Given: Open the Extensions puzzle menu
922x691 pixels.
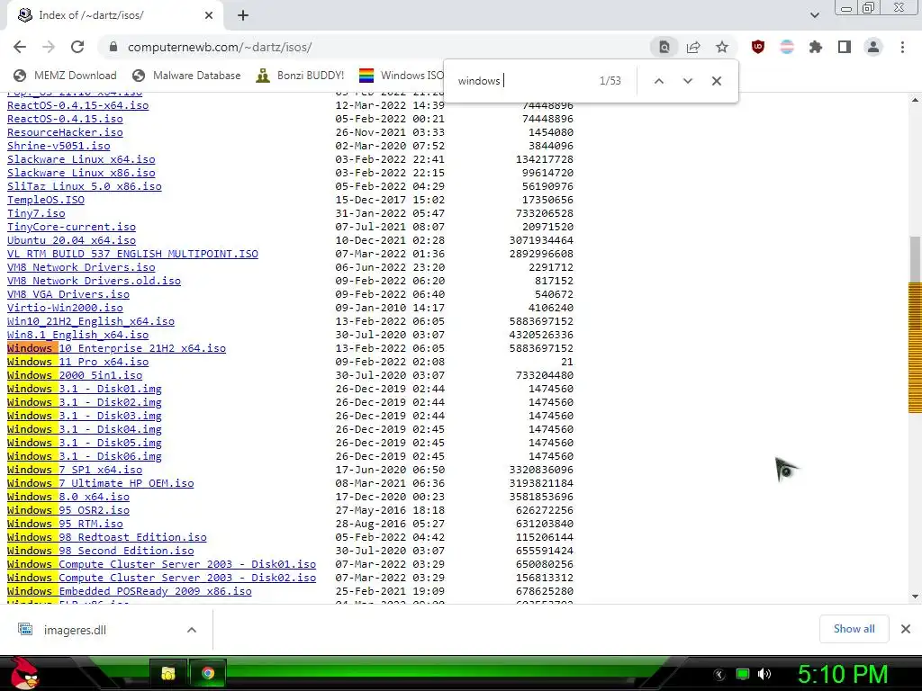Looking at the screenshot, I should [816, 47].
